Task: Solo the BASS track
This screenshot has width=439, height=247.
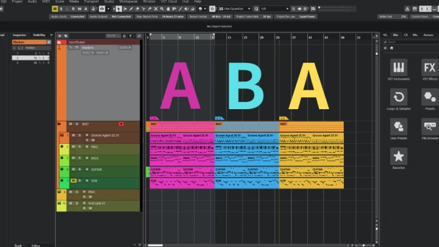Action: tap(79, 158)
